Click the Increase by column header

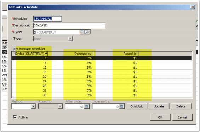coord(70,54)
